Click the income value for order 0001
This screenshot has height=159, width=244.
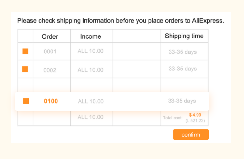90,51
